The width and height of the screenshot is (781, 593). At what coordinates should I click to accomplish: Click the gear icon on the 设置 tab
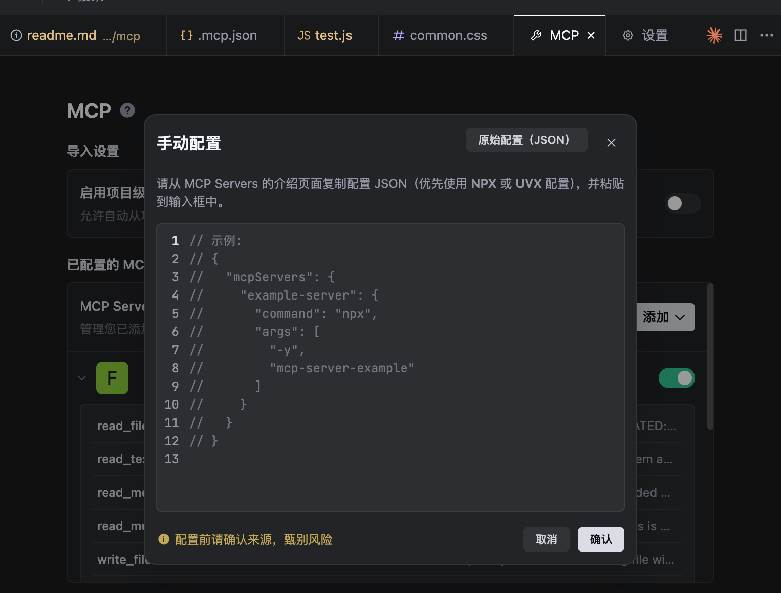(628, 35)
